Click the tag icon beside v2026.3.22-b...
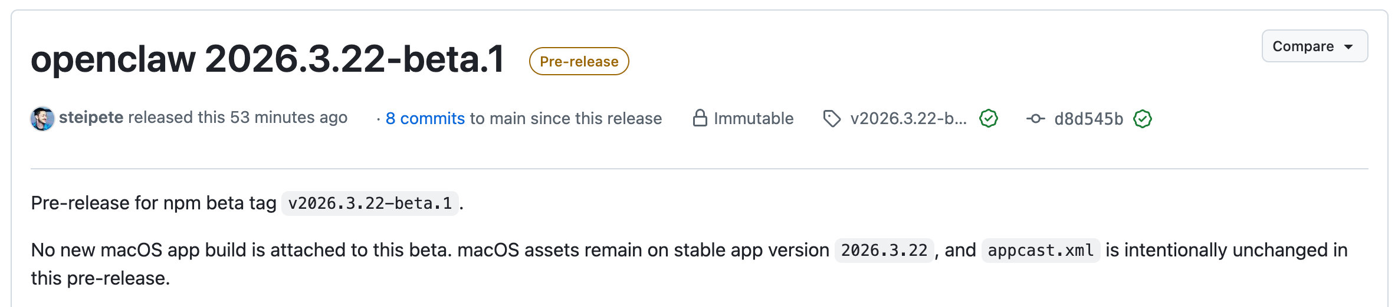Viewport: 1398px width, 307px height. pyautogui.click(x=832, y=119)
